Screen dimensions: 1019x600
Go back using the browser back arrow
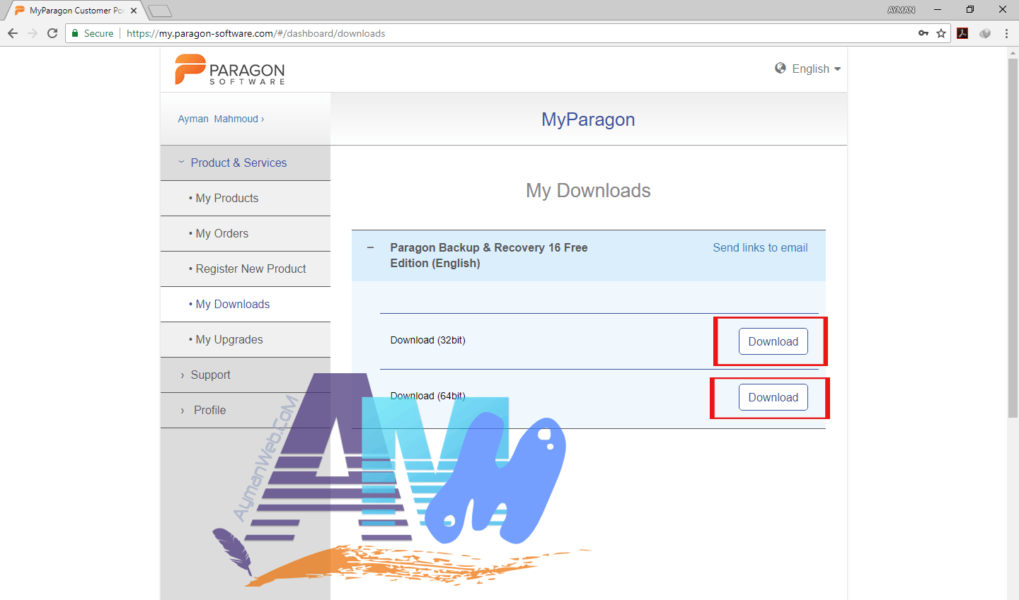[12, 33]
